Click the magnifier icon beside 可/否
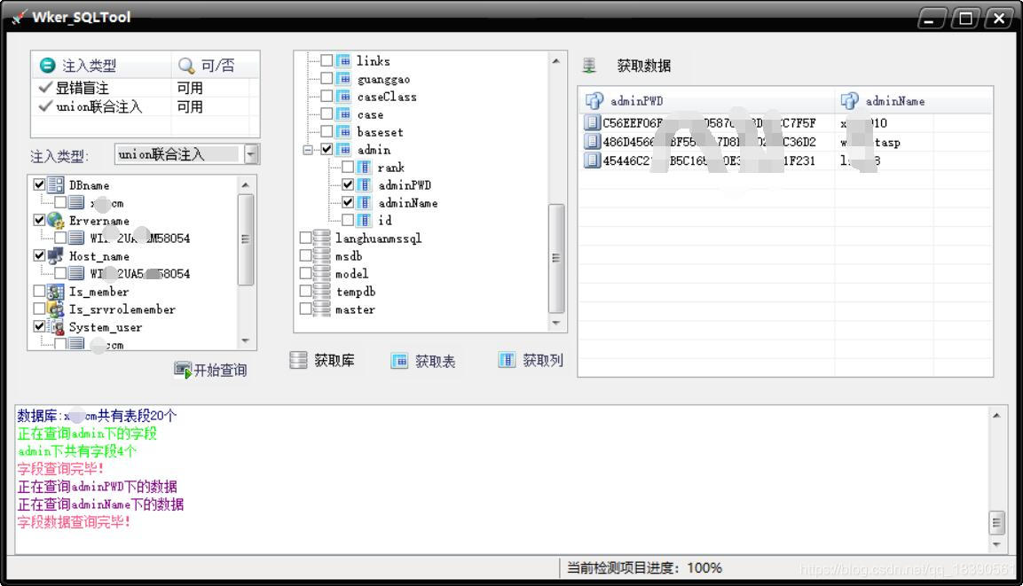The width and height of the screenshot is (1023, 586). [x=186, y=66]
